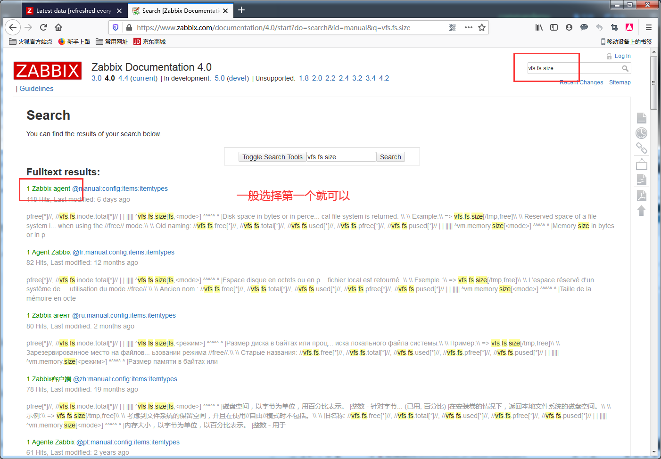Reload the page with the refresh icon

(43, 27)
